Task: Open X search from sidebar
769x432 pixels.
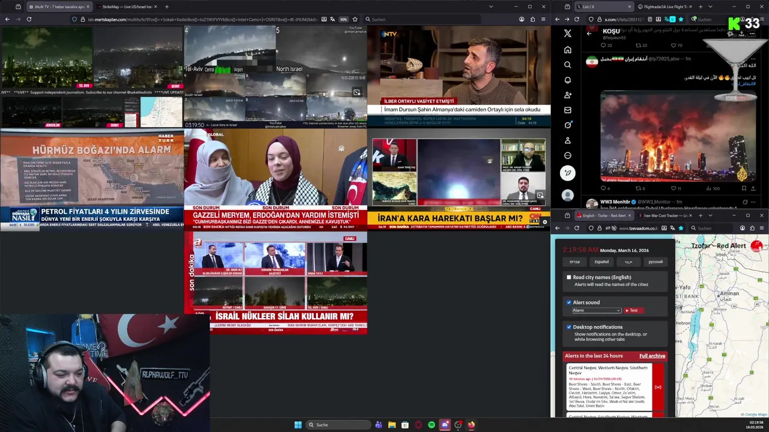Action: pyautogui.click(x=568, y=65)
